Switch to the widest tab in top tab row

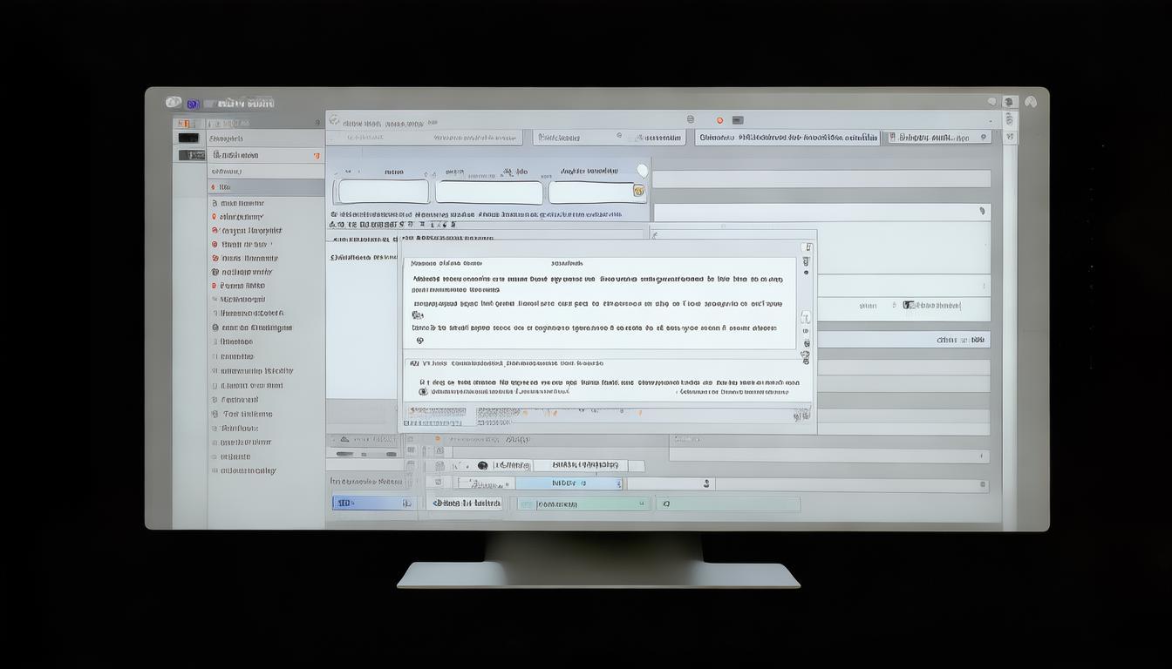[788, 138]
